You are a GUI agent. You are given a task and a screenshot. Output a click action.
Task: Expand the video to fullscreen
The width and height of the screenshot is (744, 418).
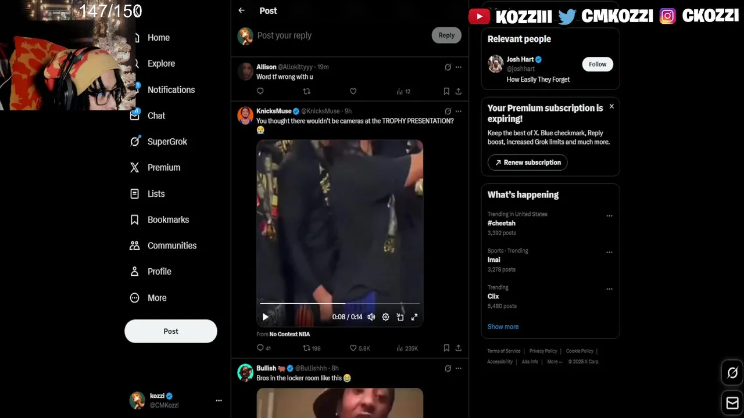click(x=414, y=317)
